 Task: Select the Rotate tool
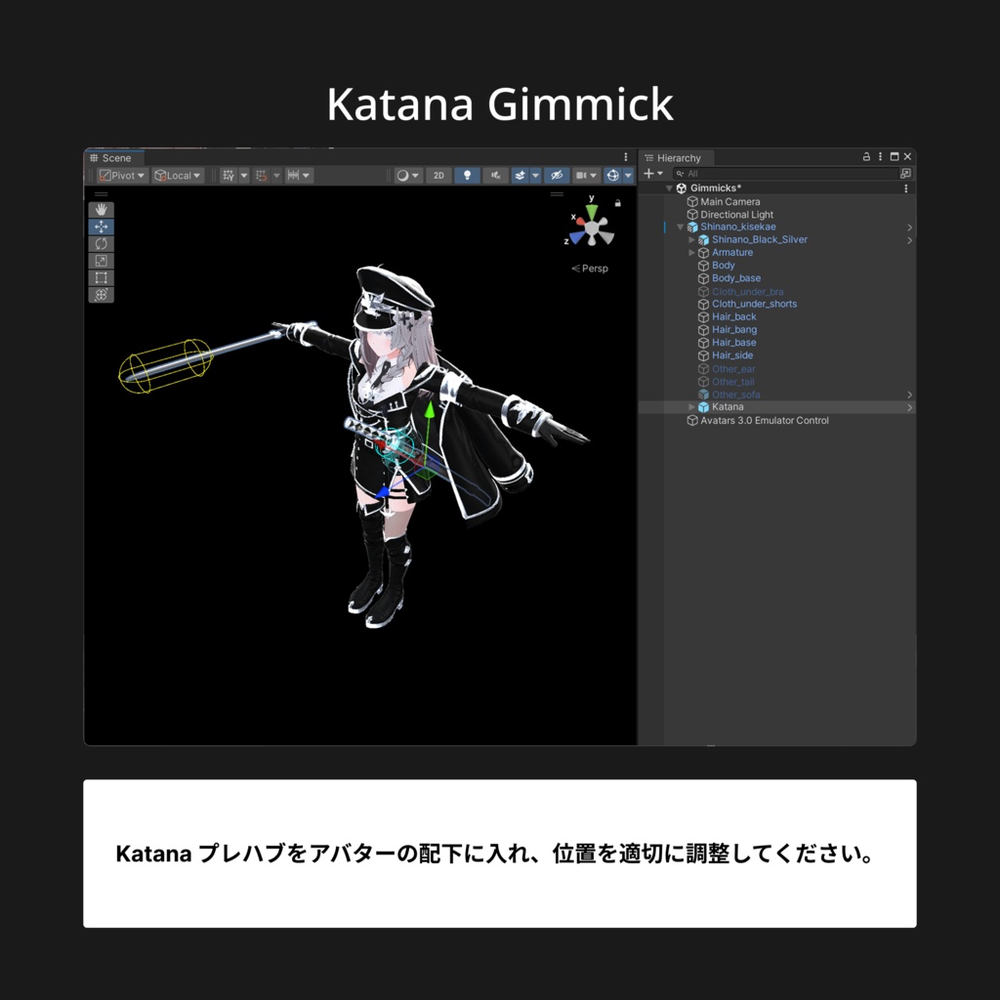click(101, 243)
